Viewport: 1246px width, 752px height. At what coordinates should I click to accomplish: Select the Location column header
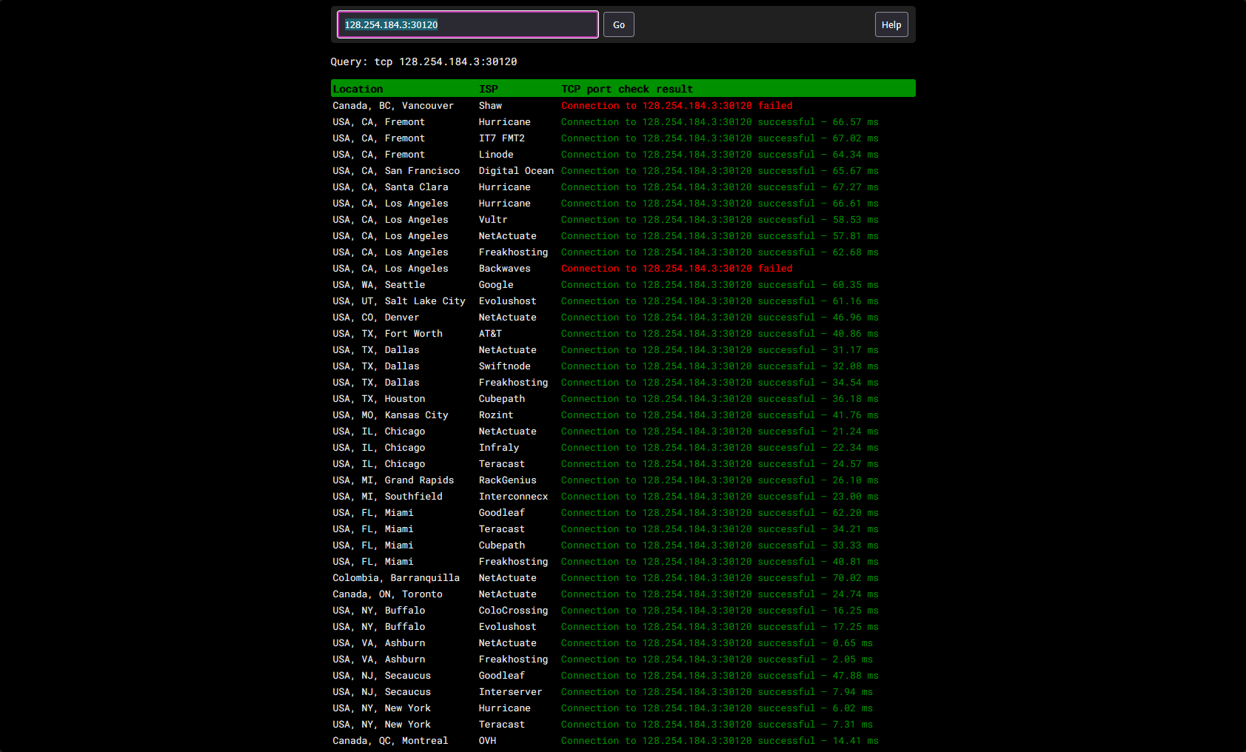coord(358,89)
